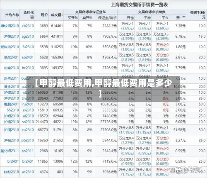Image resolution: width=207 pixels, height=178 pixels.
Task: Select contract code sp2401
Action: [x=28, y=57]
